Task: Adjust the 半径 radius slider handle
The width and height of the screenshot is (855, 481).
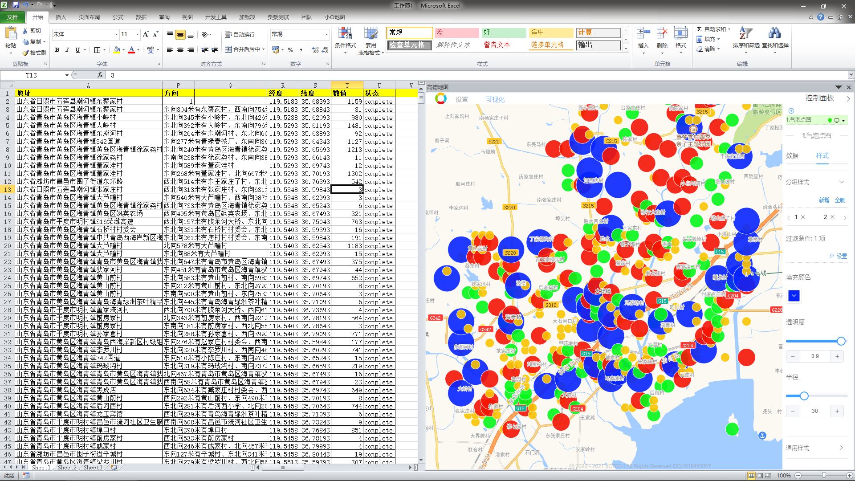Action: (804, 396)
